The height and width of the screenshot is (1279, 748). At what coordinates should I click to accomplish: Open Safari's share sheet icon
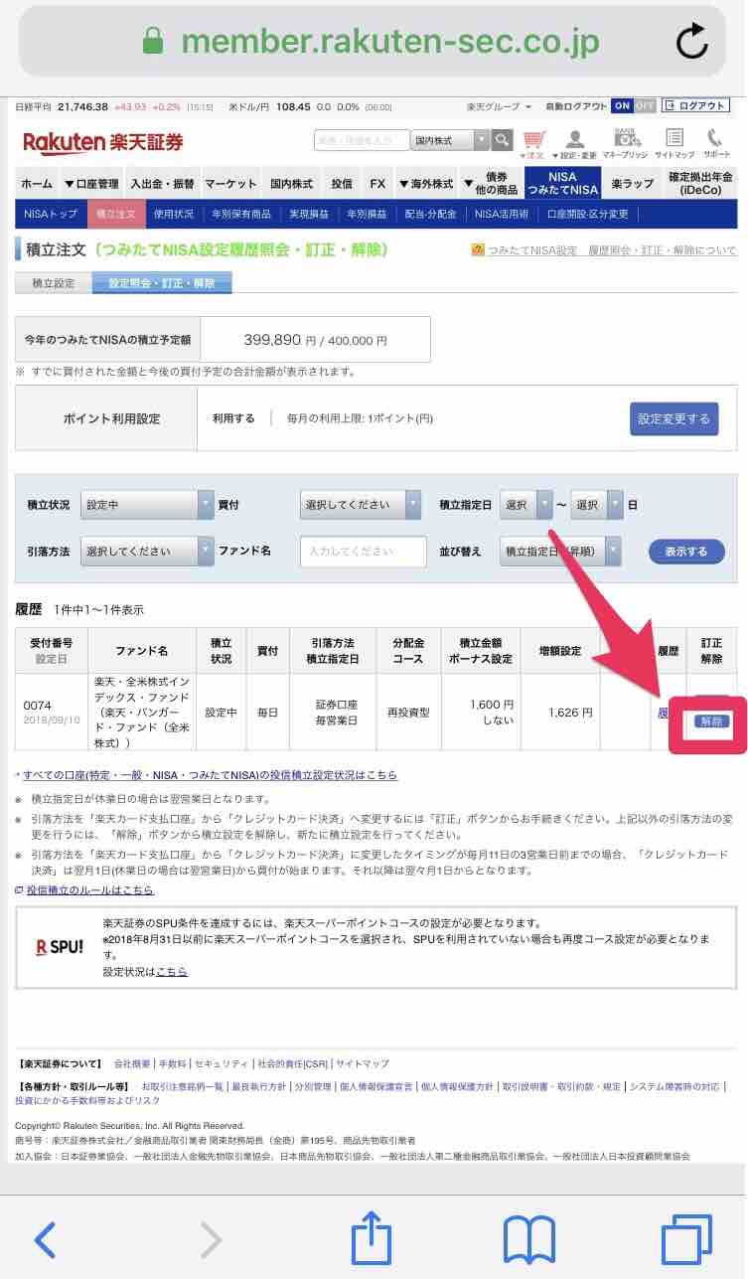tap(373, 1237)
